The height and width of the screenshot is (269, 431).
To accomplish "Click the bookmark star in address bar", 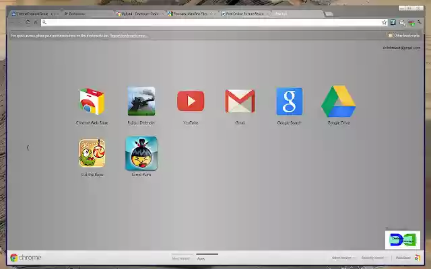I will [384, 22].
